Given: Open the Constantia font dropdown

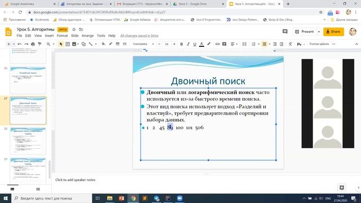Looking at the screenshot, I should (143, 44).
